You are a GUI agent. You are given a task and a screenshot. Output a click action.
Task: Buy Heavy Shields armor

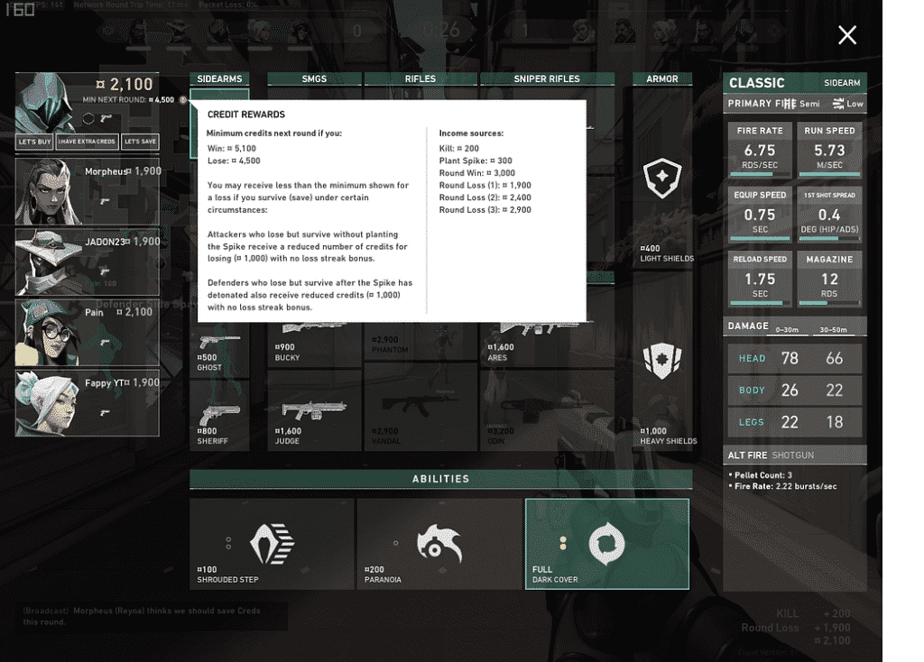pyautogui.click(x=662, y=363)
